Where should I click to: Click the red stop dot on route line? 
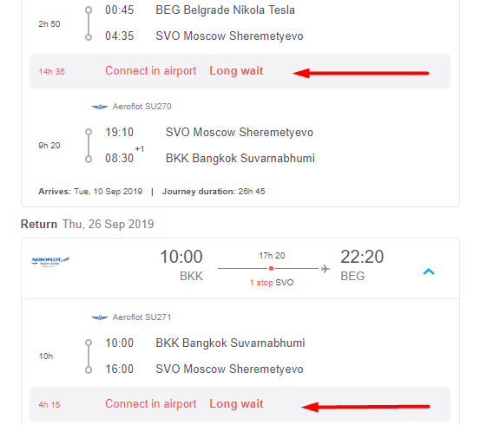click(271, 268)
